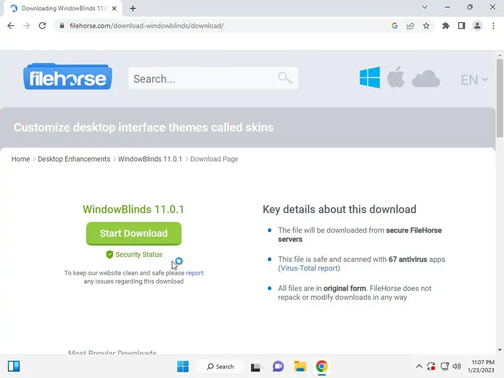Viewport: 504px width, 378px height.
Task: Click the page address URL bar
Action: 225,26
